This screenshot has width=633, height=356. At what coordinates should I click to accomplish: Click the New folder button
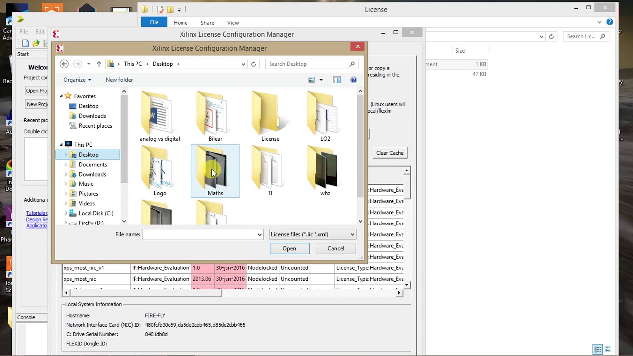click(x=119, y=80)
